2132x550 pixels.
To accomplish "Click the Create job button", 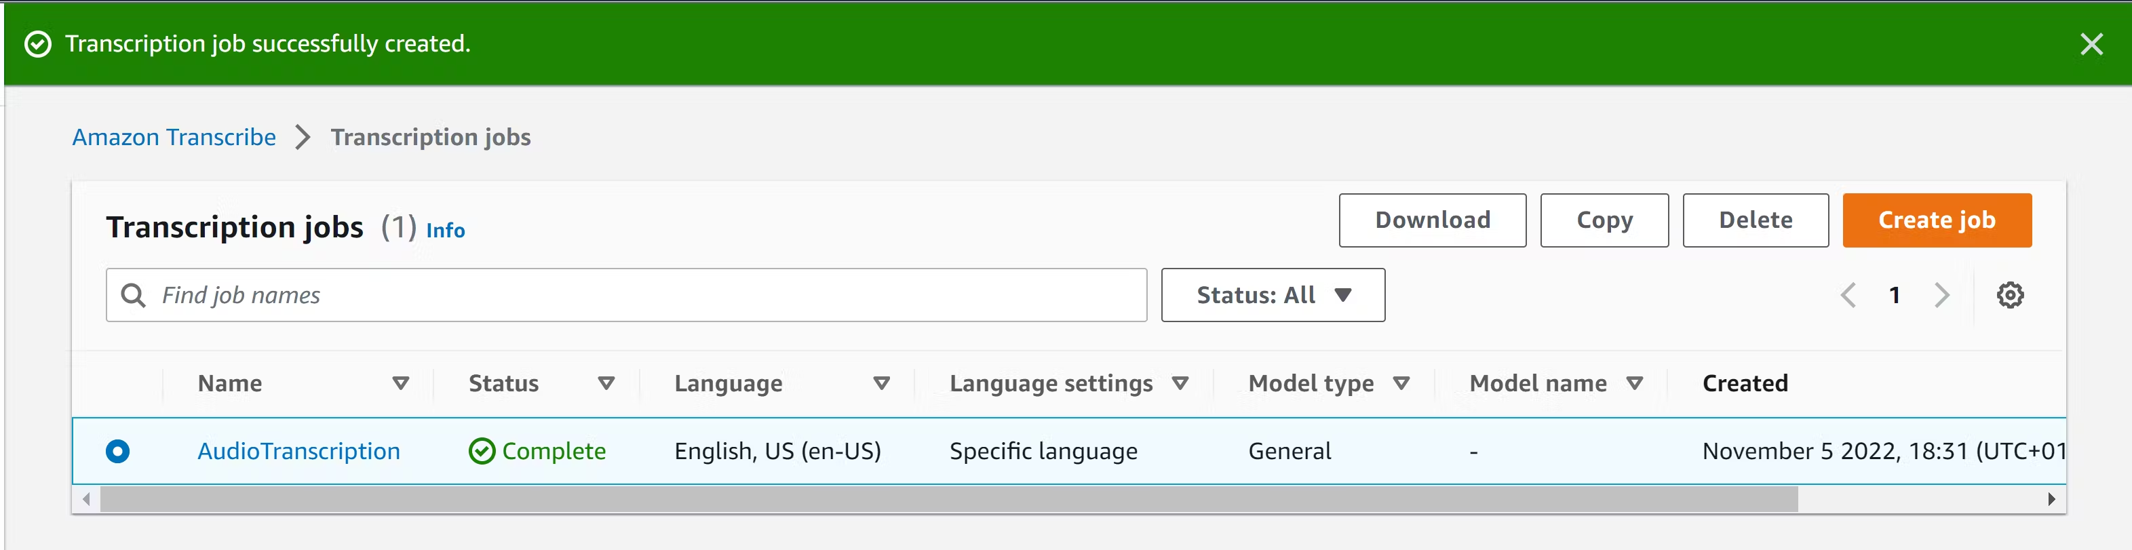I will click(x=1936, y=221).
